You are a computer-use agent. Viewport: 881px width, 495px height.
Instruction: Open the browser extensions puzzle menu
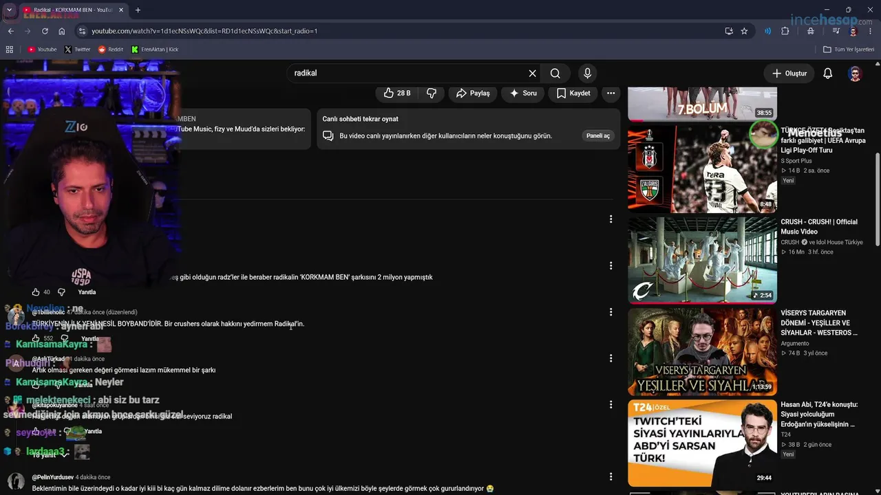tap(785, 31)
